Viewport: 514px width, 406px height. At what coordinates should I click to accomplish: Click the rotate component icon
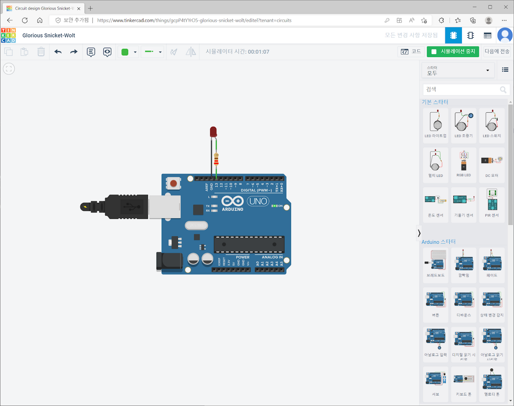pos(174,52)
